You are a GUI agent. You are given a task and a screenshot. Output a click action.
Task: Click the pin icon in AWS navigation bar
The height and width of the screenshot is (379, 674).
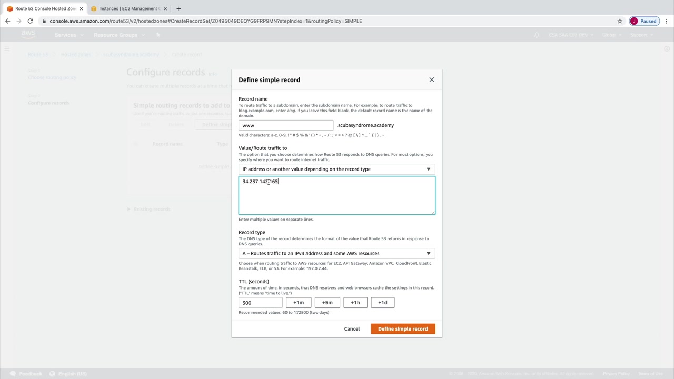tap(158, 35)
